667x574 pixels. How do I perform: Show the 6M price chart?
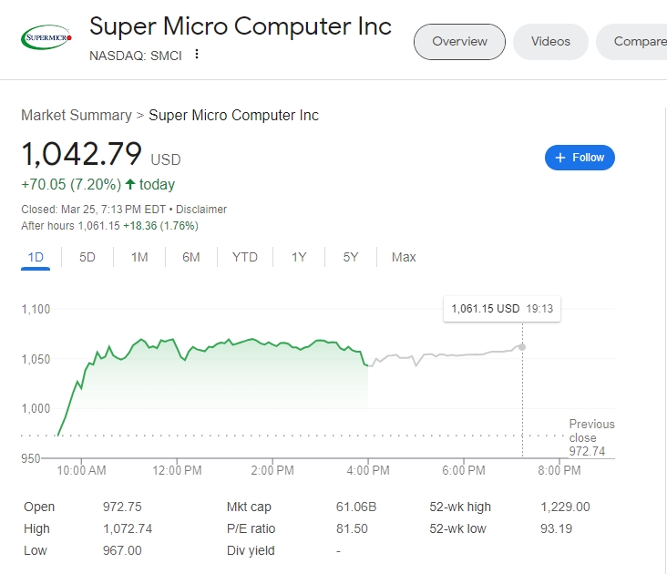(x=190, y=257)
